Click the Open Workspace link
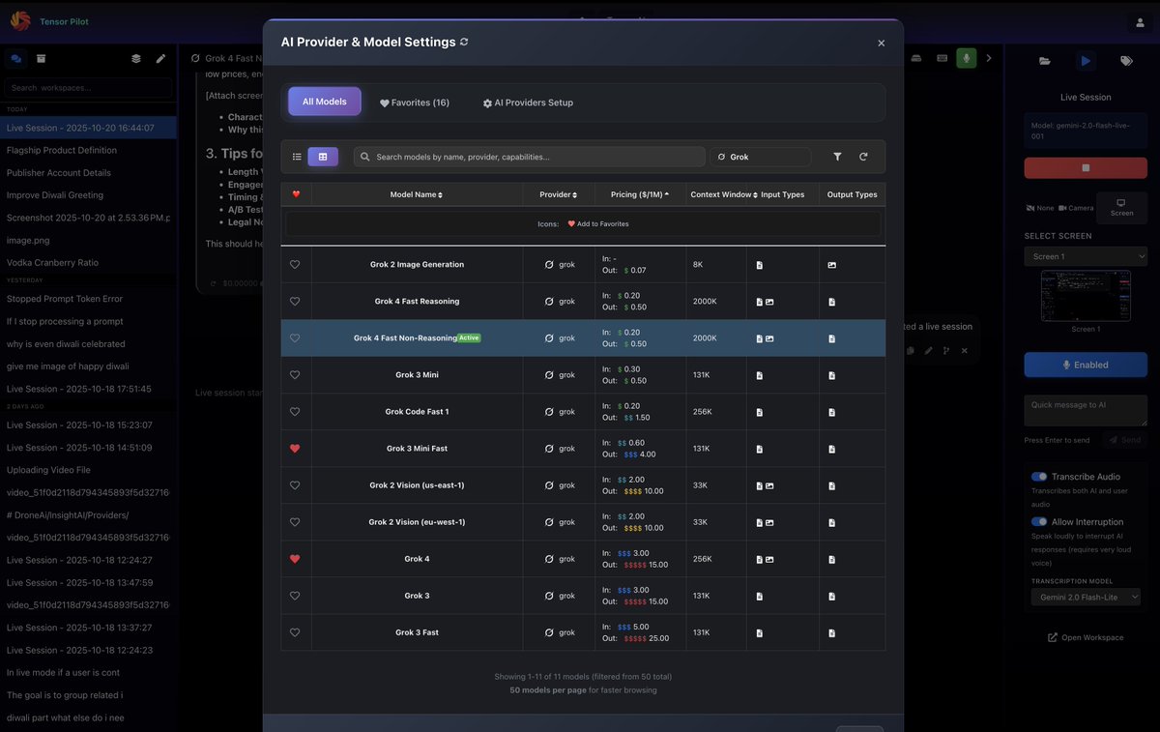The height and width of the screenshot is (732, 1160). click(x=1086, y=637)
